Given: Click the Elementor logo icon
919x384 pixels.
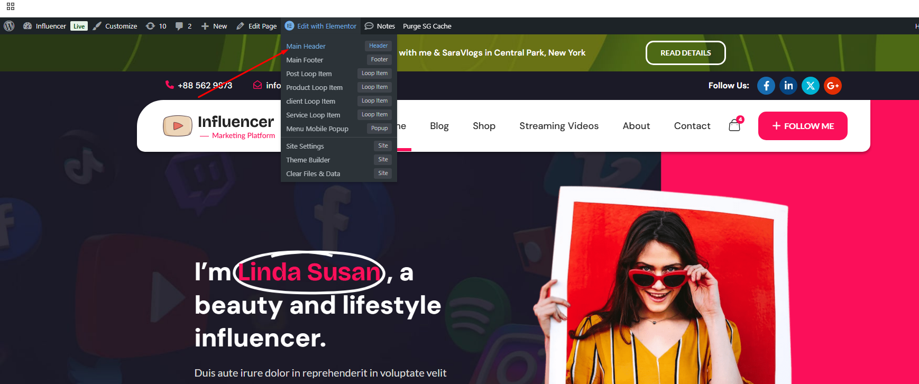Looking at the screenshot, I should 289,26.
